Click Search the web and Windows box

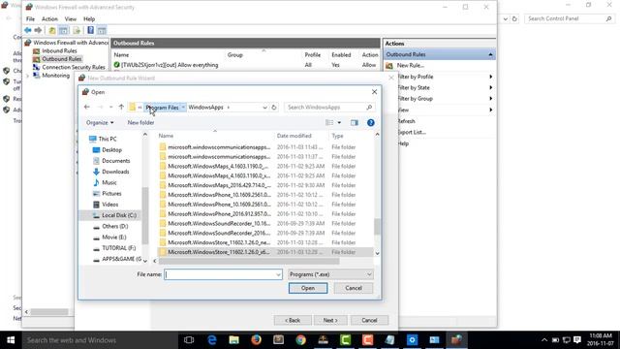click(x=99, y=340)
